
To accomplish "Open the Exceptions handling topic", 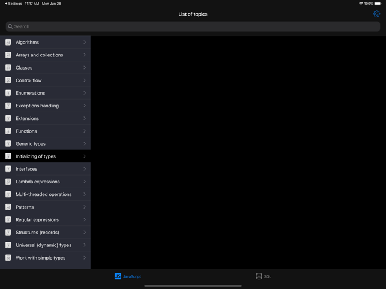I will coord(37,106).
